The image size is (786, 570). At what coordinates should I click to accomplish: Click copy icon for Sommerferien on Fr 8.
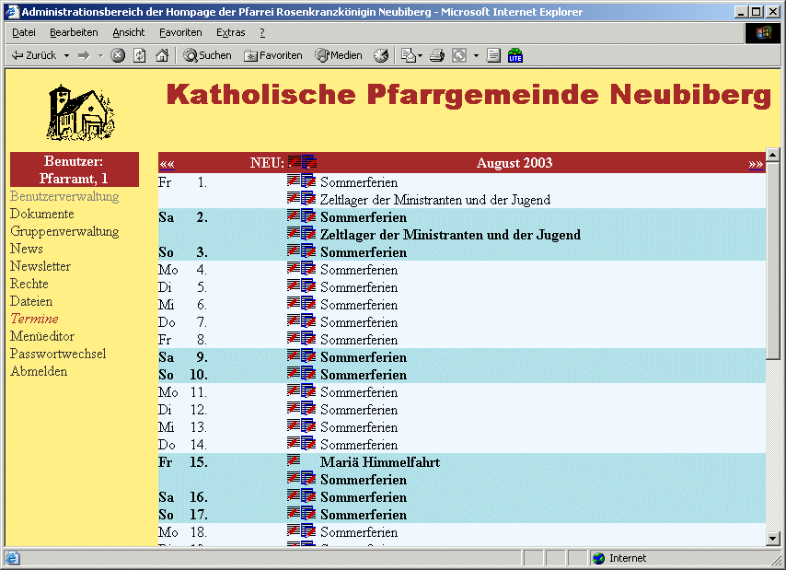308,338
